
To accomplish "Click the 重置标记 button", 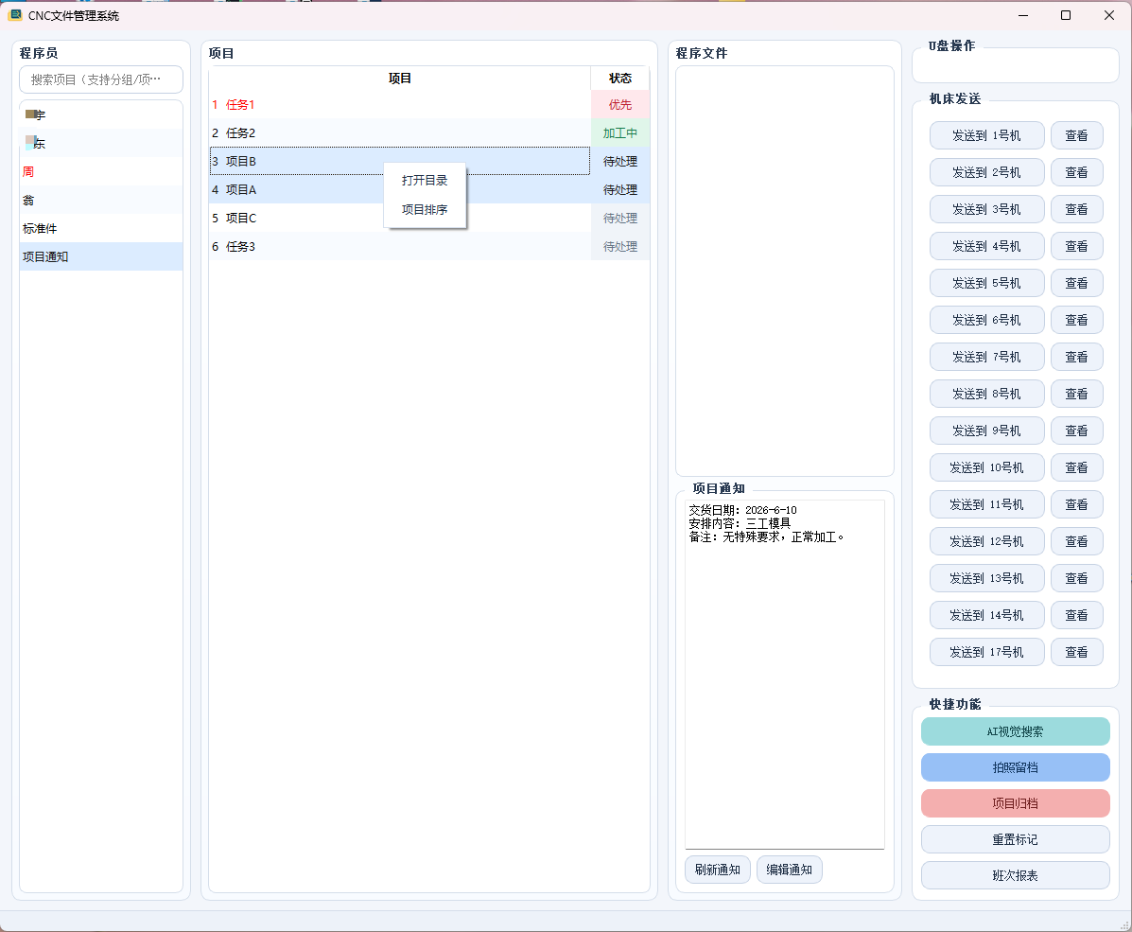I will coord(1015,839).
